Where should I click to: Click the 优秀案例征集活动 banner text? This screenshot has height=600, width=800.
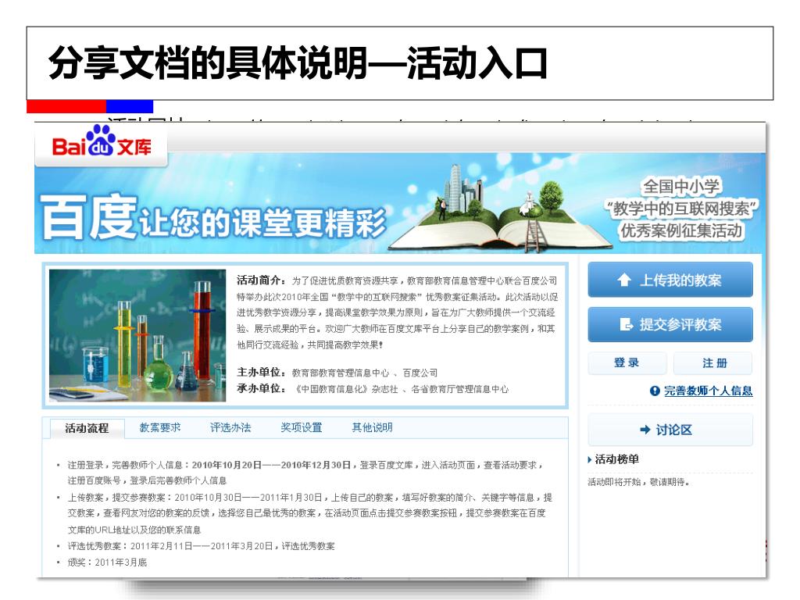pyautogui.click(x=681, y=230)
